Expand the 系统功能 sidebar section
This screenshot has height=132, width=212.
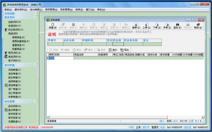[35, 13]
